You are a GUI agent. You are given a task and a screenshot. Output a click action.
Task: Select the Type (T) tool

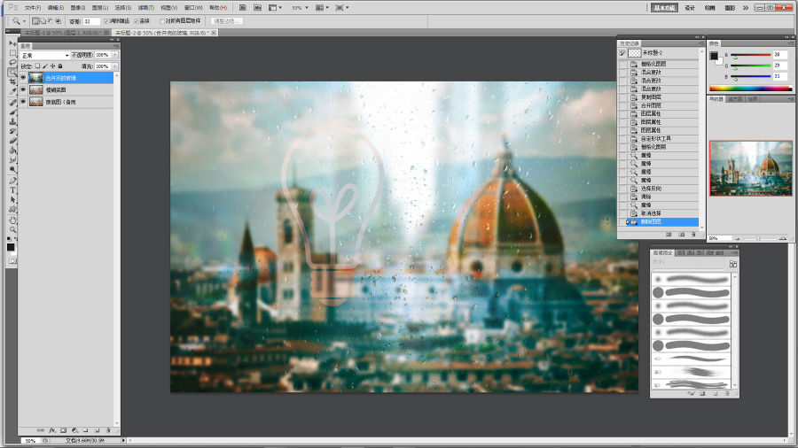pos(12,189)
